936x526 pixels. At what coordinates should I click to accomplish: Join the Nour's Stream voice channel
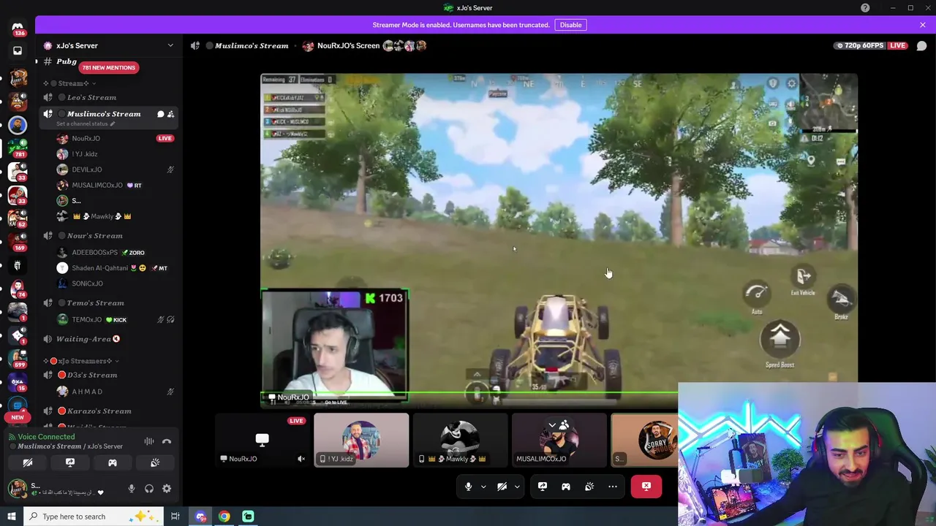click(x=95, y=235)
